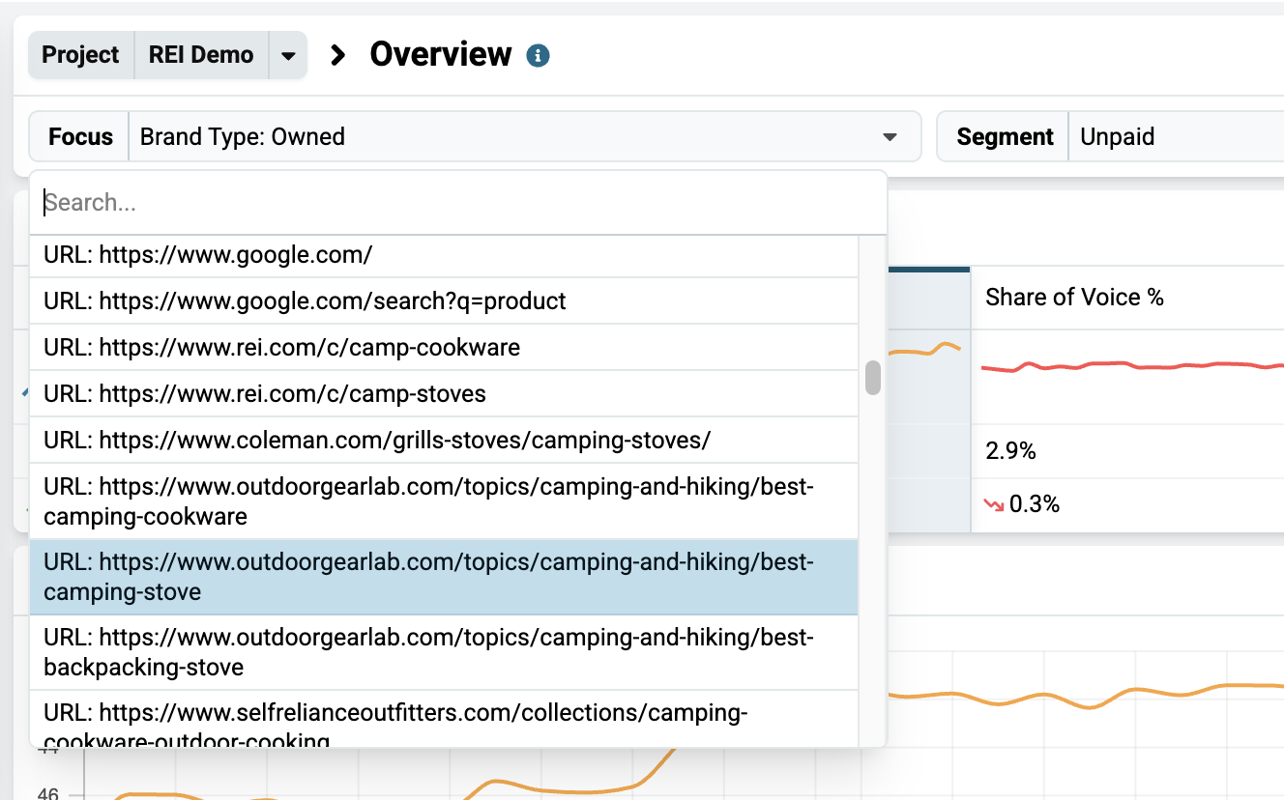Select the selfrelianceoutfitters camping-cookware URL option
1284x800 pixels.
point(444,719)
